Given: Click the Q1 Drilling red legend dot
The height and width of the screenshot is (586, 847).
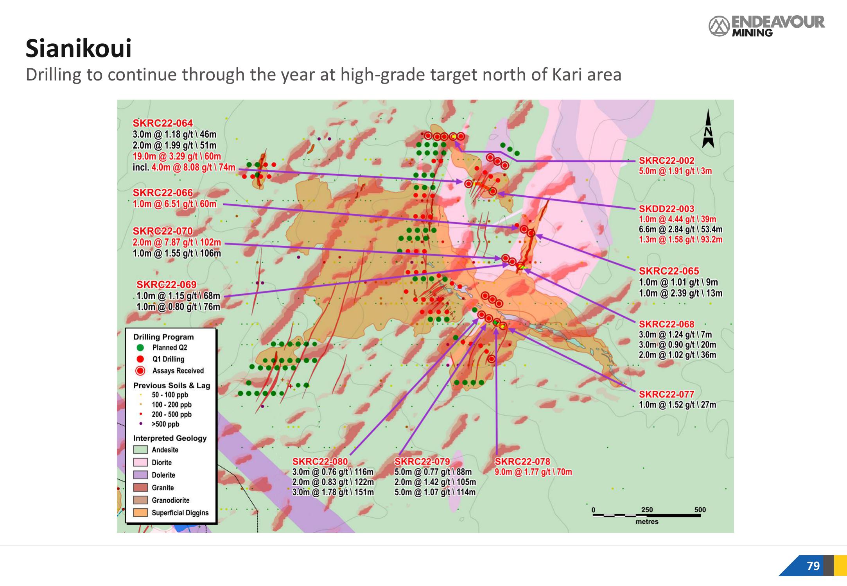Looking at the screenshot, I should tap(140, 359).
